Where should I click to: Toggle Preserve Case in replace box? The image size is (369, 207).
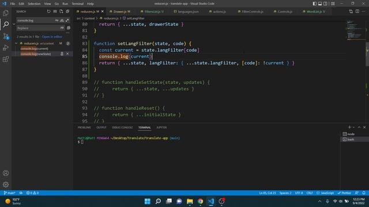coord(62,28)
